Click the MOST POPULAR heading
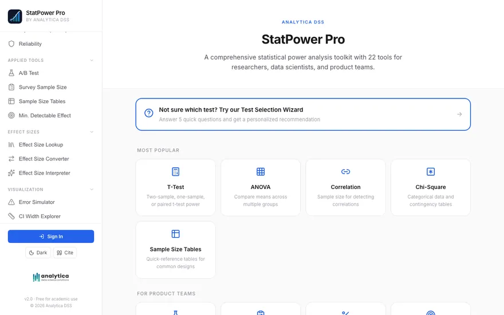This screenshot has height=315, width=504. point(158,150)
